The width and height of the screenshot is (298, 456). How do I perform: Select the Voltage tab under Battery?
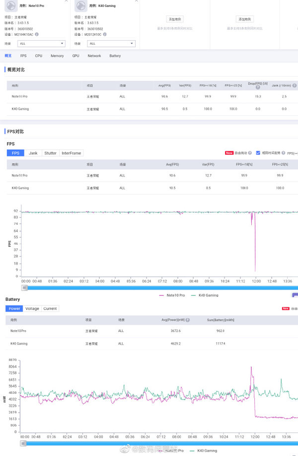coord(32,308)
